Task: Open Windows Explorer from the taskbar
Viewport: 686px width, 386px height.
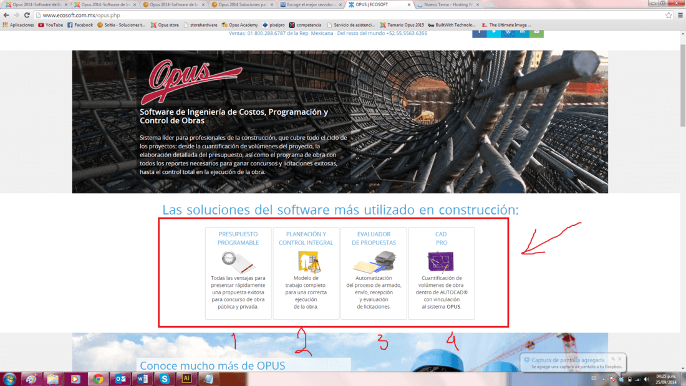Action: pos(53,379)
